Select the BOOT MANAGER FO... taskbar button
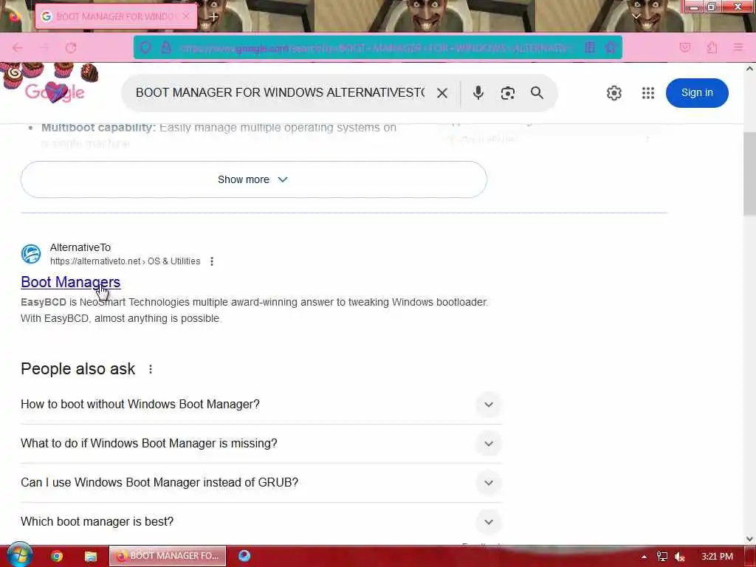 pyautogui.click(x=168, y=556)
